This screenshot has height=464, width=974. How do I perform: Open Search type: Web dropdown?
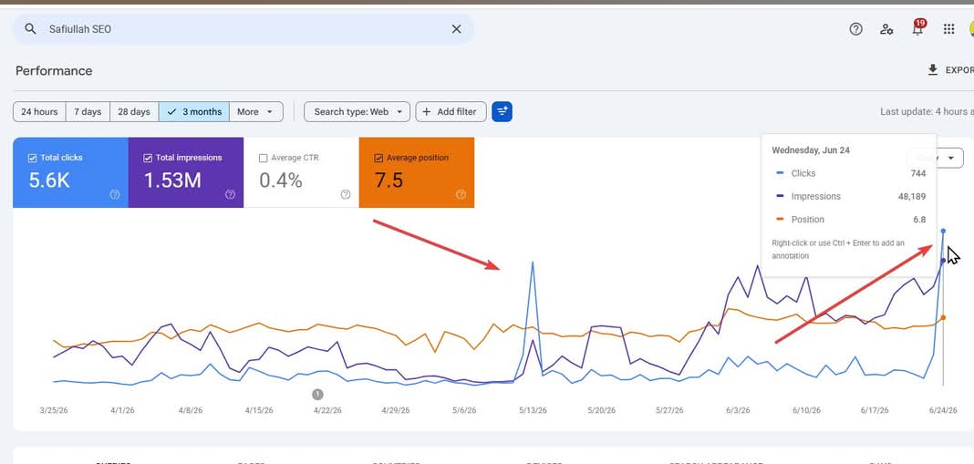pyautogui.click(x=357, y=112)
